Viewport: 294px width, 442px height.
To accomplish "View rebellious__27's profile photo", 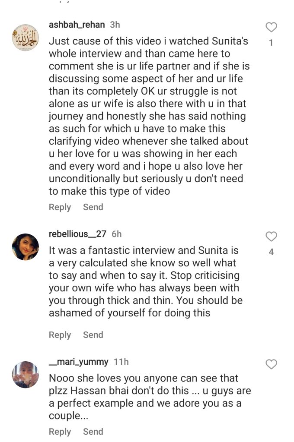I will [x=26, y=247].
